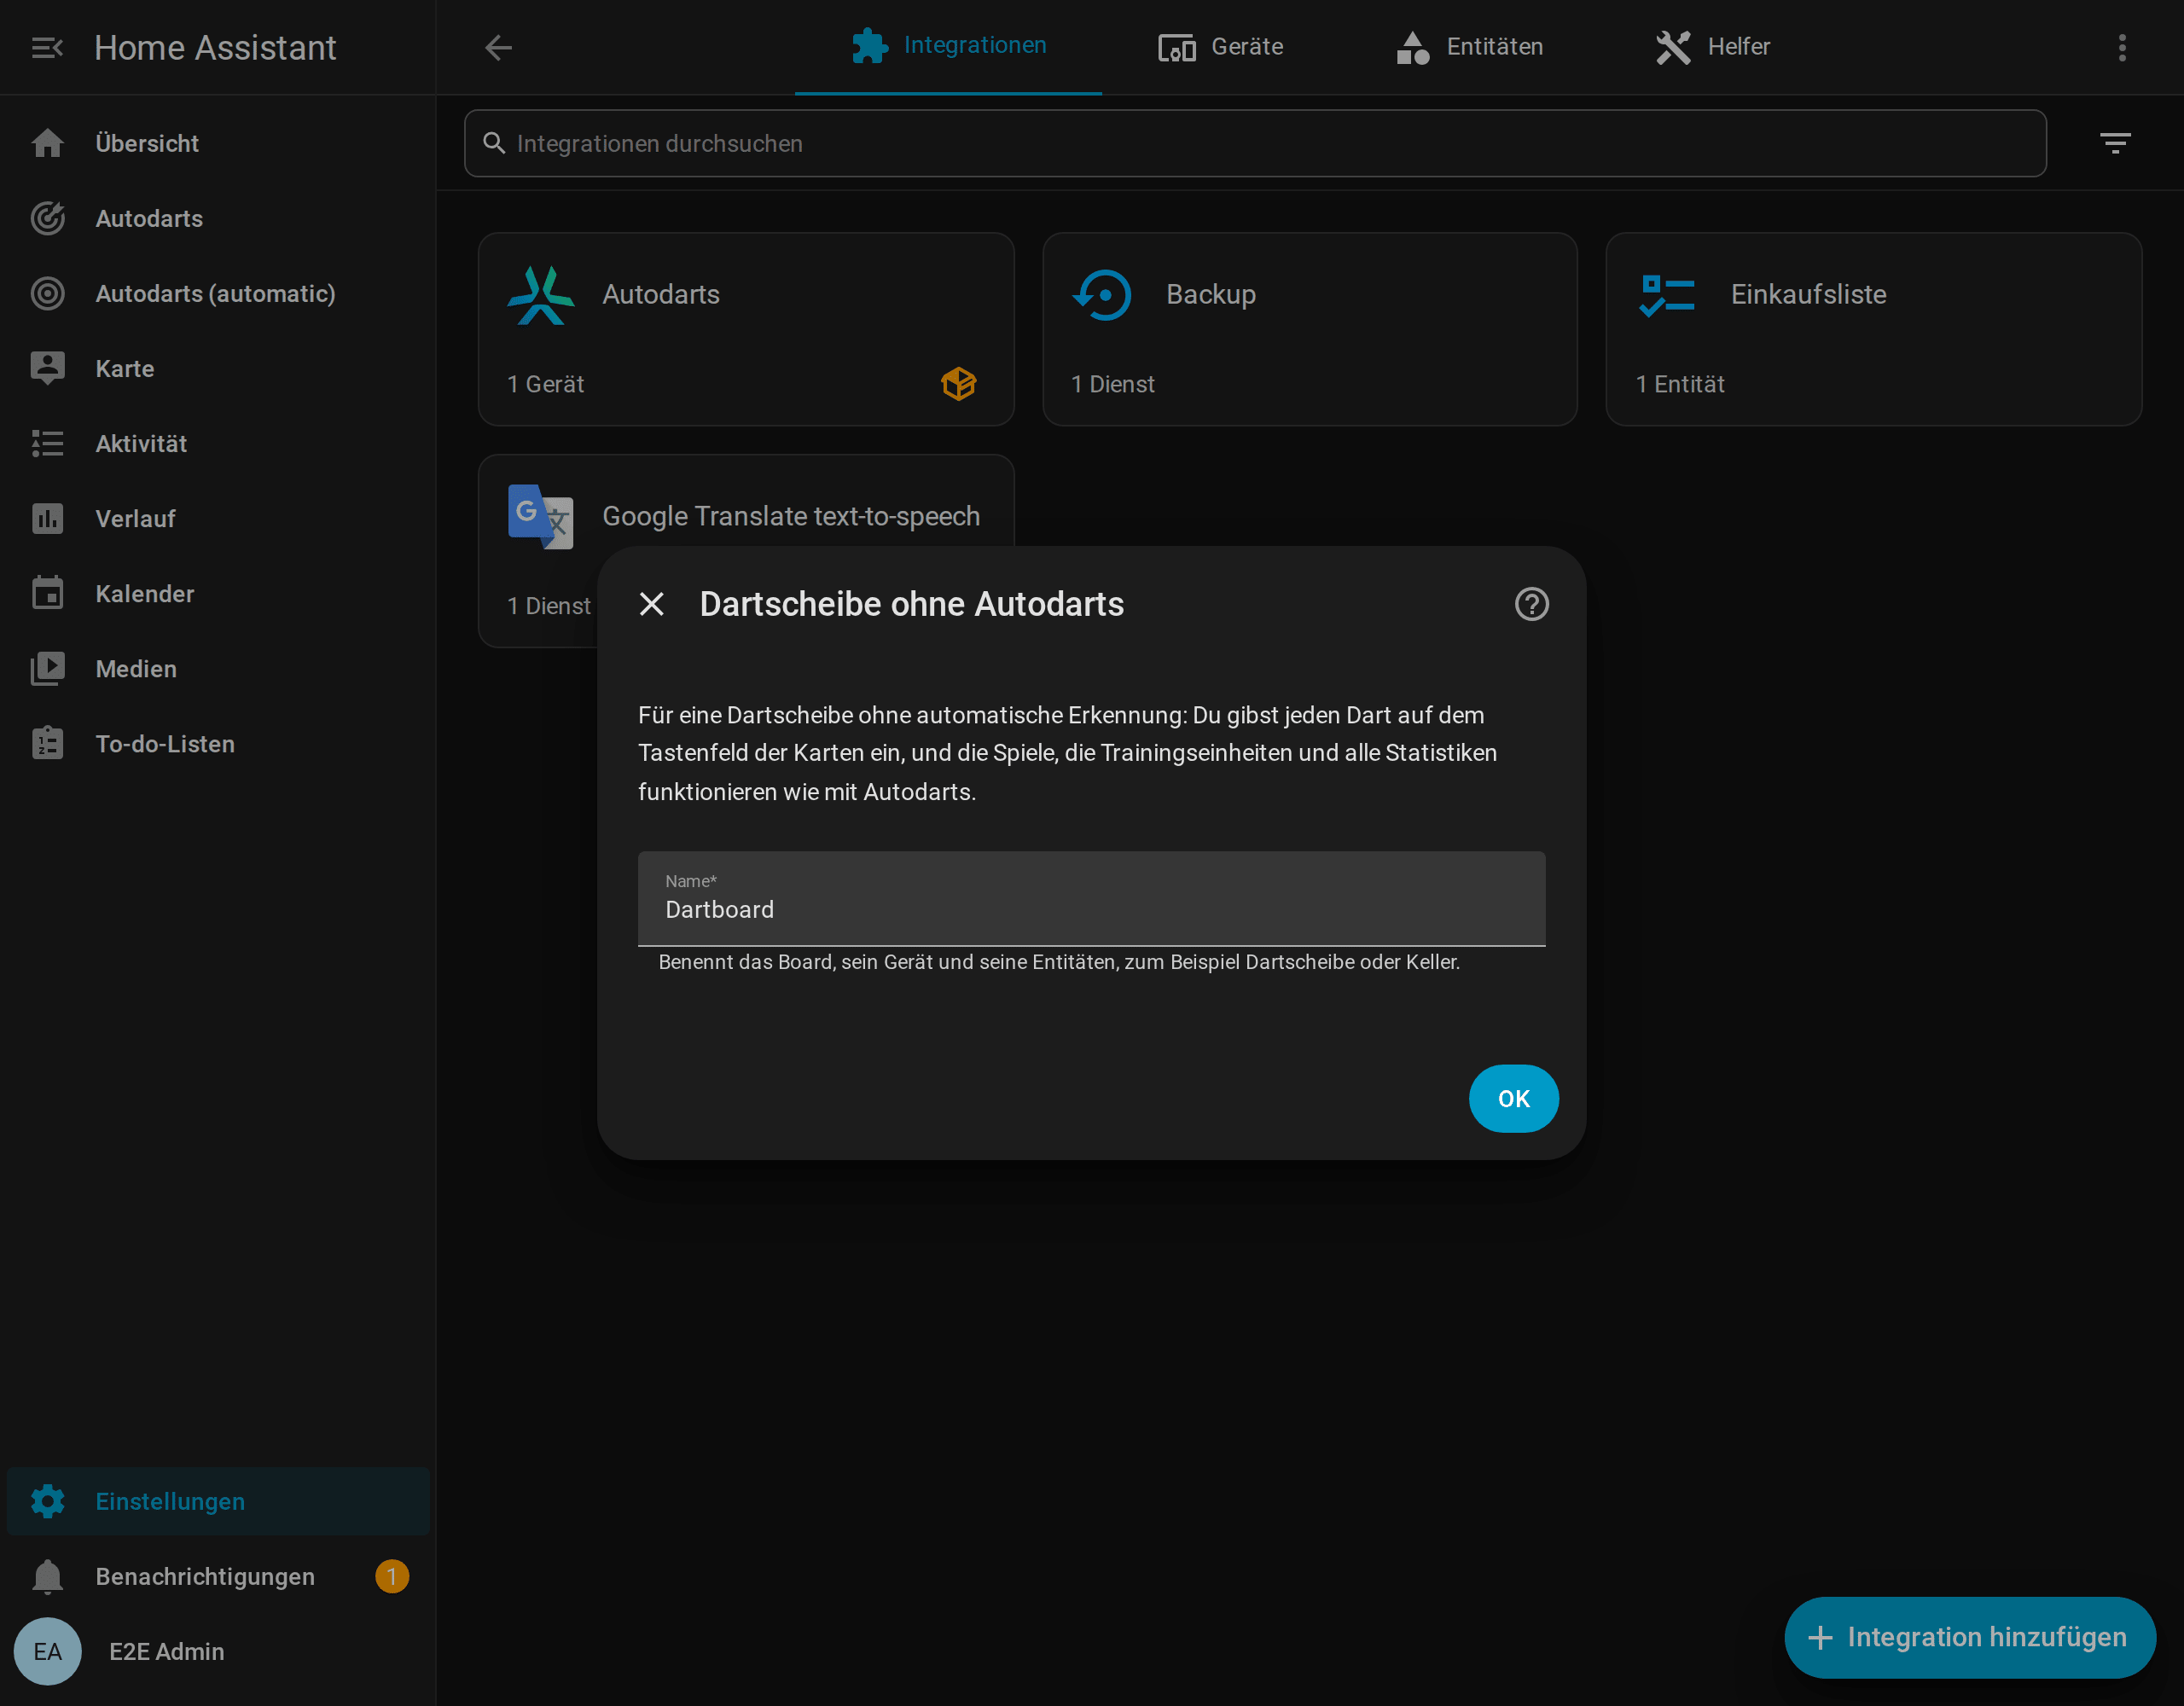Open the three-dot overflow menu
The width and height of the screenshot is (2184, 1706).
pos(2122,47)
